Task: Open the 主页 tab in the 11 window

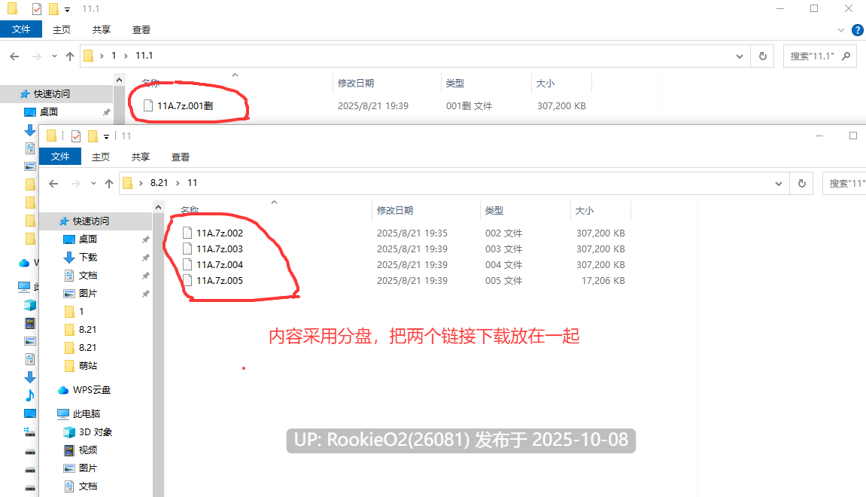Action: 101,157
